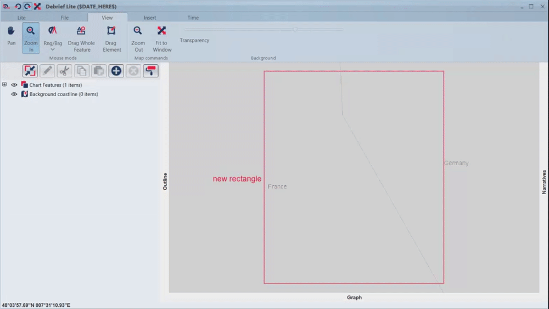The width and height of the screenshot is (549, 309).
Task: Open the Graph bottom panel label
Action: coord(354,297)
